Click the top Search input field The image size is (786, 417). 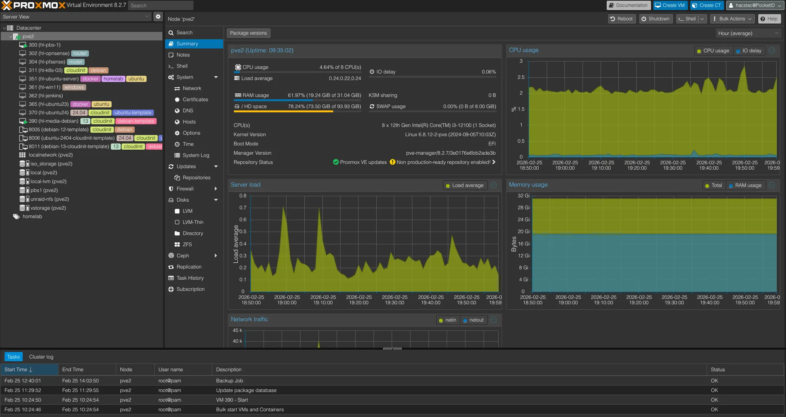(160, 5)
